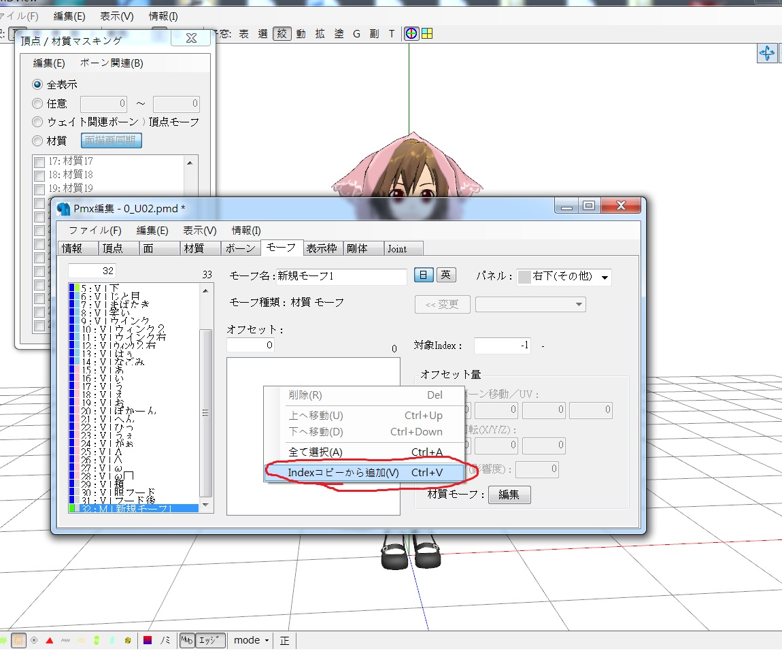Switch to the 材質 tab
The image size is (782, 651).
point(194,248)
